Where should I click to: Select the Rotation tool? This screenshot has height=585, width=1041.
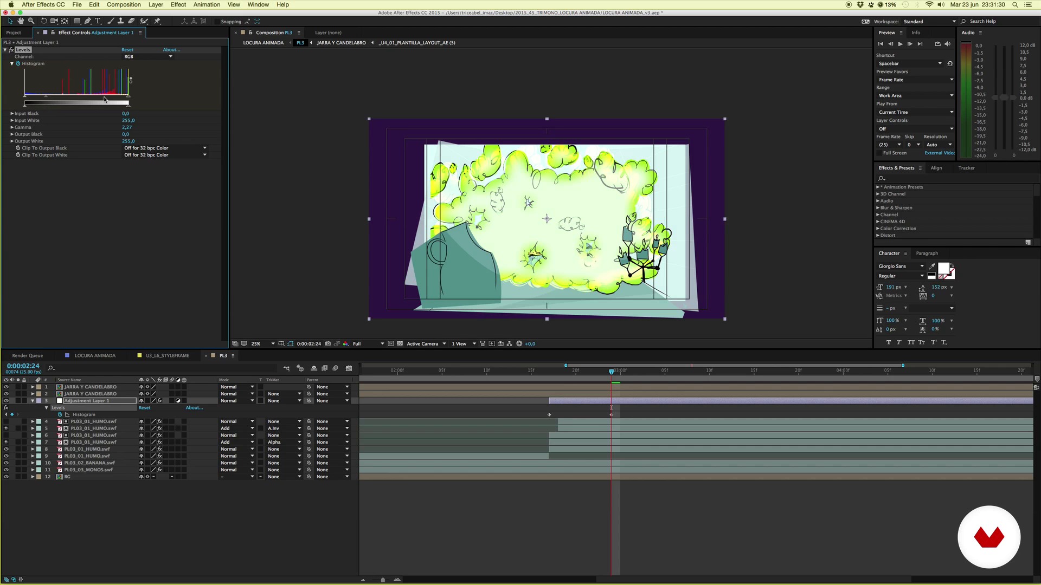point(43,21)
